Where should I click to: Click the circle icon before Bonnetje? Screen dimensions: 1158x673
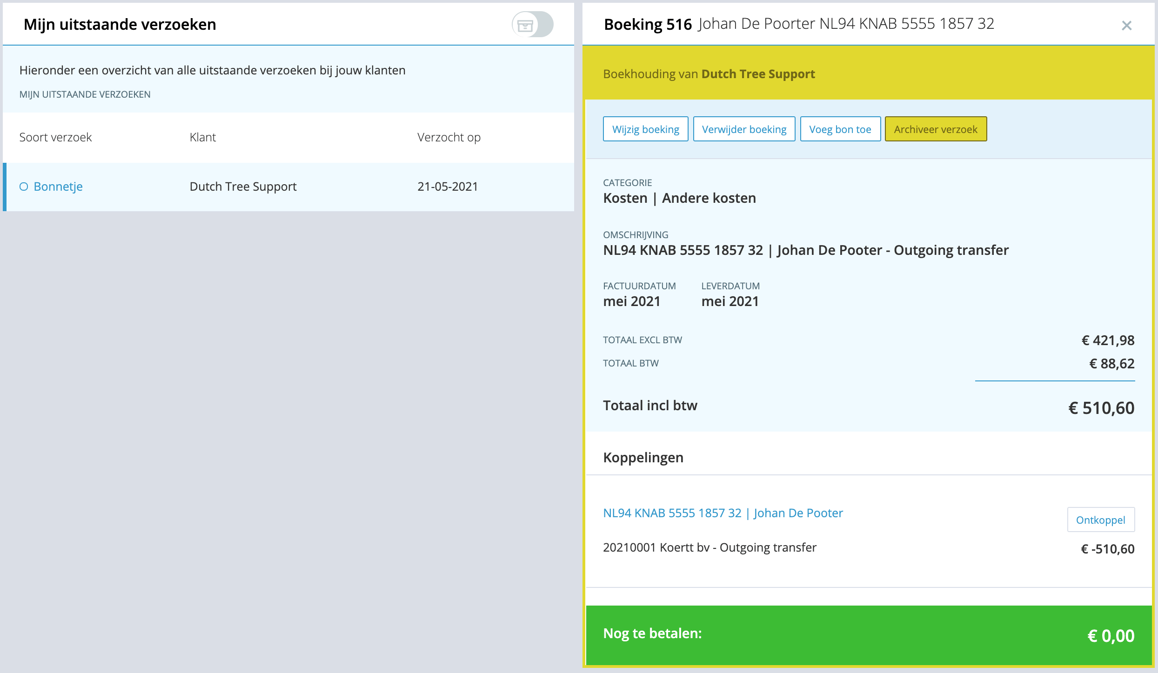coord(24,187)
